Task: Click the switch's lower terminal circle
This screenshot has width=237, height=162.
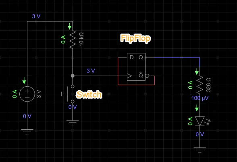Action: [73, 102]
